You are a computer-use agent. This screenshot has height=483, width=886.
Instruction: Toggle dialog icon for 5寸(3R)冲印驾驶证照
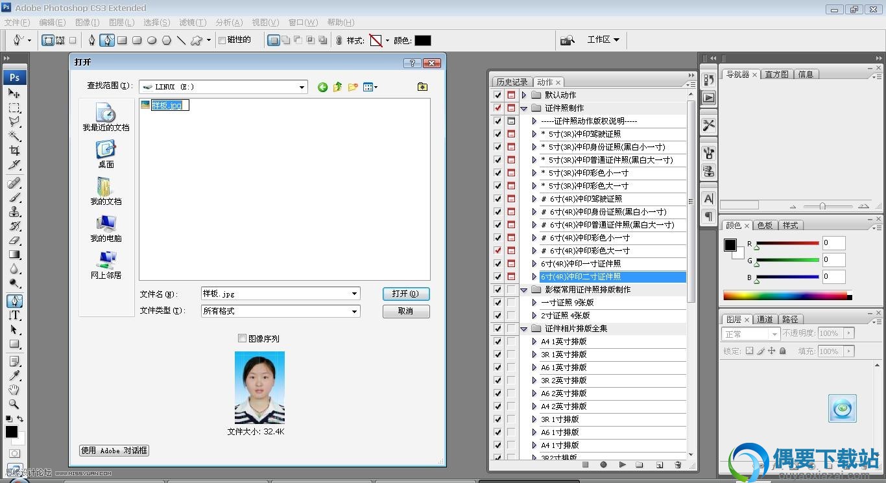511,134
